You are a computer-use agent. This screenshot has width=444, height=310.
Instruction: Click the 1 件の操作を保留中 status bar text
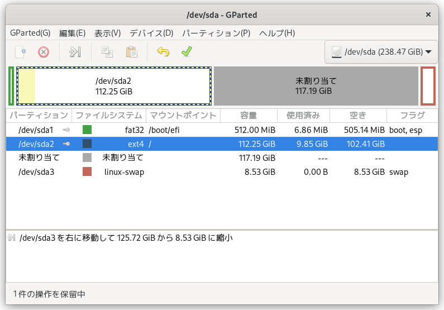tap(49, 294)
